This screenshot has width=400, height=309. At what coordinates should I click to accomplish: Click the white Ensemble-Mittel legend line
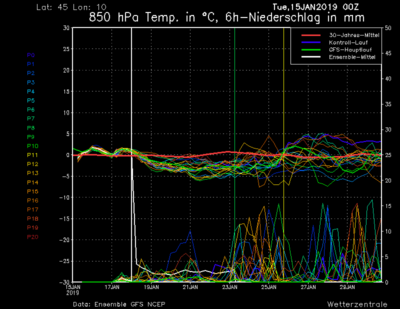coord(311,57)
